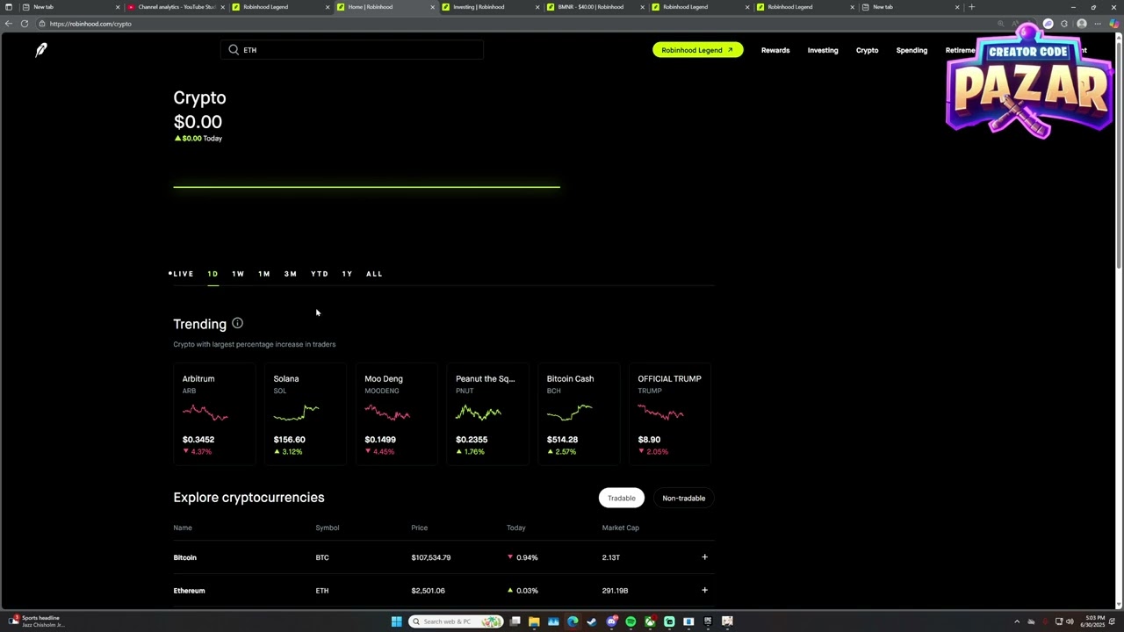1124x632 pixels.
Task: Click the search field containing ETH
Action: (352, 50)
